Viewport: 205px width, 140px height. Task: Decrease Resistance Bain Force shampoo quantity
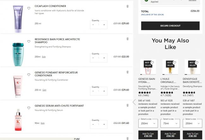93,58
